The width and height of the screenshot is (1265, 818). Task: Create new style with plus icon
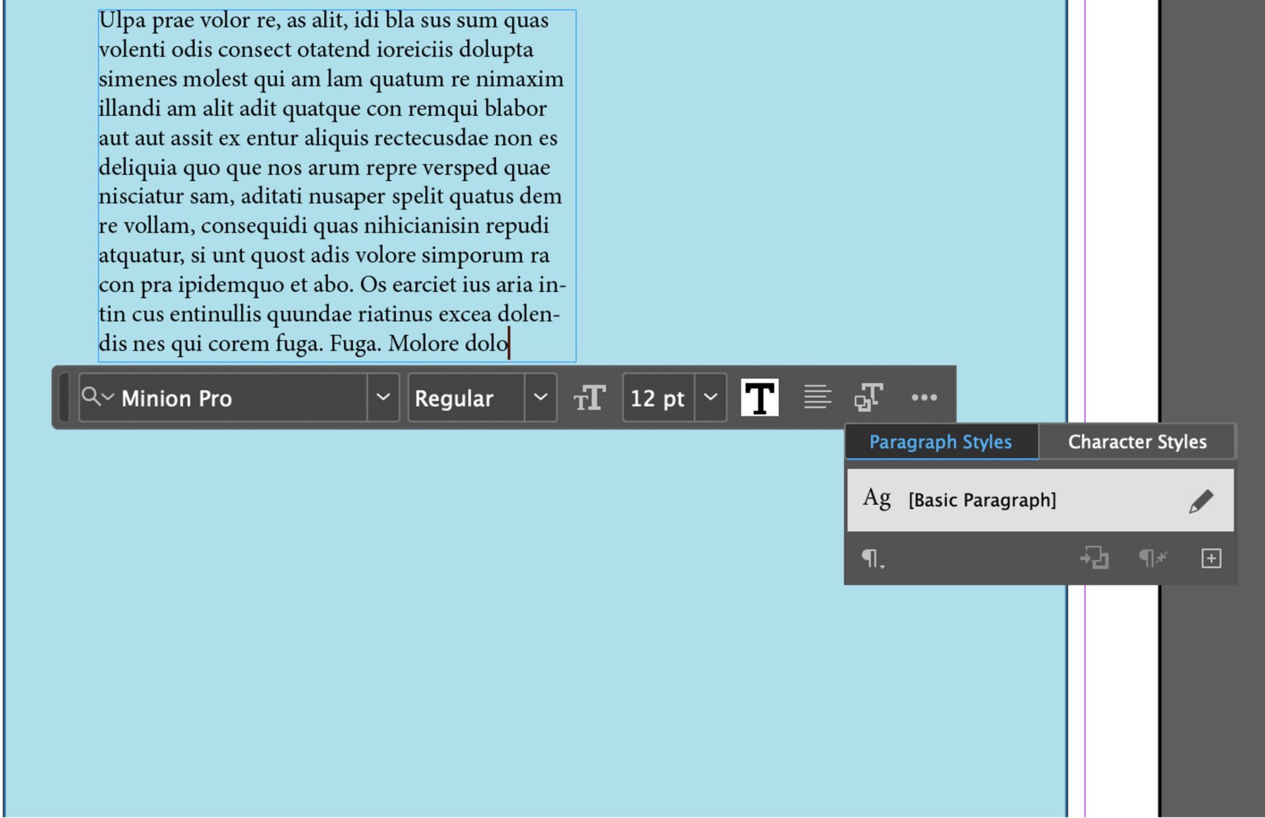[x=1211, y=559]
